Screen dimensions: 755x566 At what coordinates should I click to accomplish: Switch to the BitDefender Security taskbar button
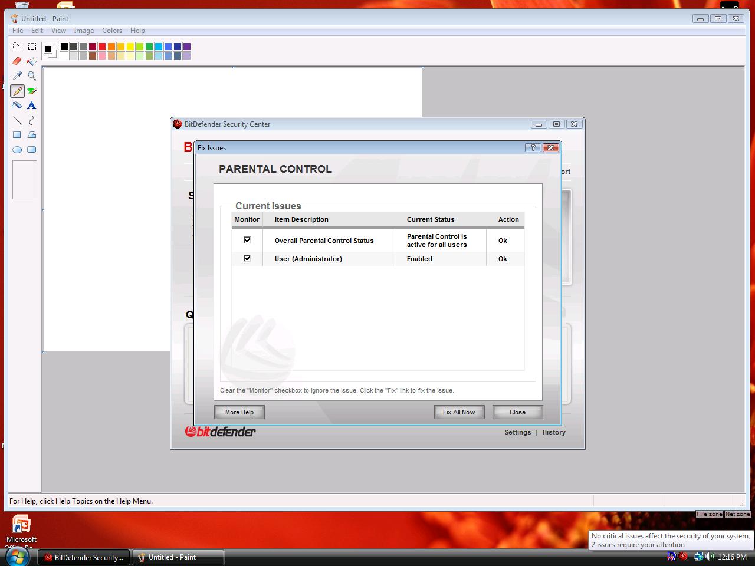84,557
